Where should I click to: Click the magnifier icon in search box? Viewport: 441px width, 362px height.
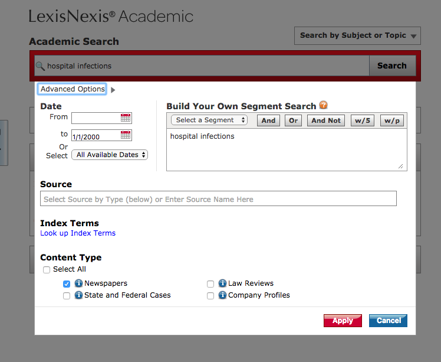coord(40,66)
